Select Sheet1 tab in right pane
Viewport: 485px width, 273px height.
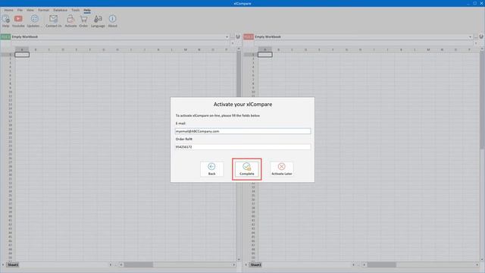pos(256,265)
